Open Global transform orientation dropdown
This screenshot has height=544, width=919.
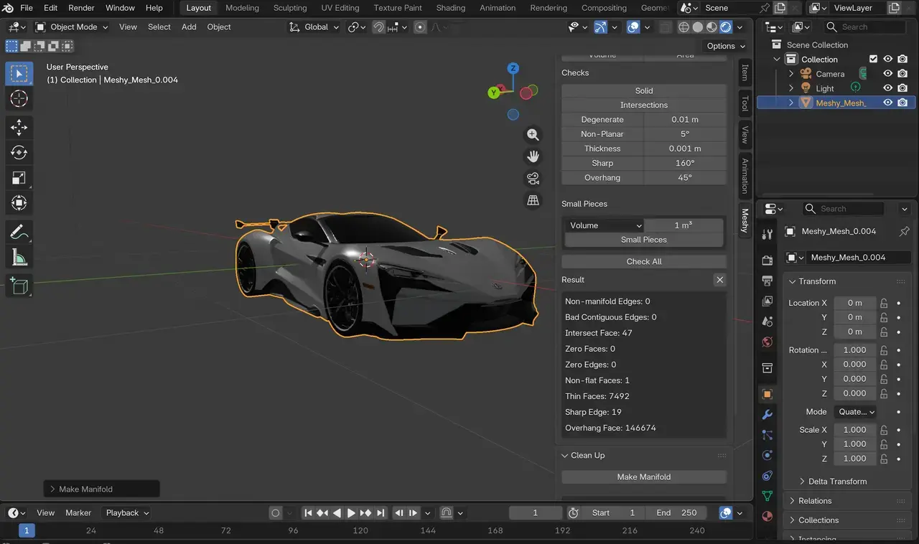pyautogui.click(x=314, y=27)
